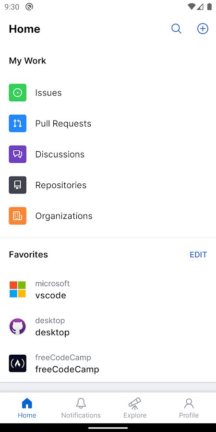Viewport: 216px width, 432px height.
Task: Tap the GitHub desktop octocat avatar
Action: point(18,326)
